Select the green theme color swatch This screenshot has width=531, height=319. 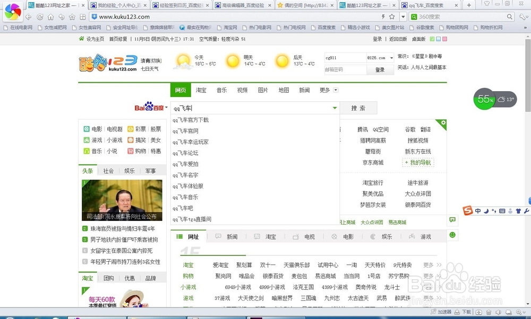432,39
